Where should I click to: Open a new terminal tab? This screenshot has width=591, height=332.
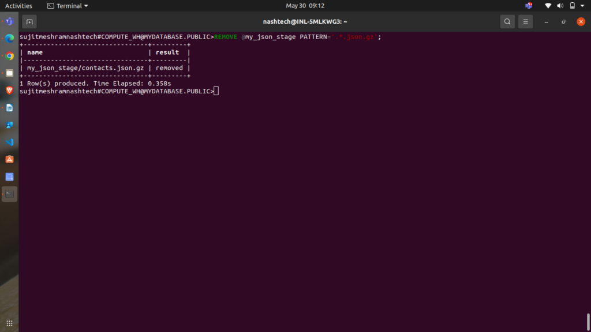pyautogui.click(x=29, y=22)
